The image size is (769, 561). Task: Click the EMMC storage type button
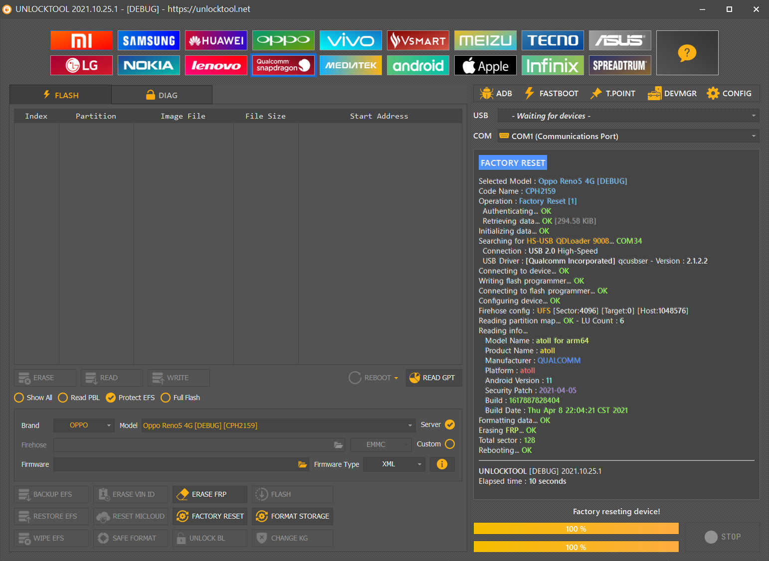[381, 444]
